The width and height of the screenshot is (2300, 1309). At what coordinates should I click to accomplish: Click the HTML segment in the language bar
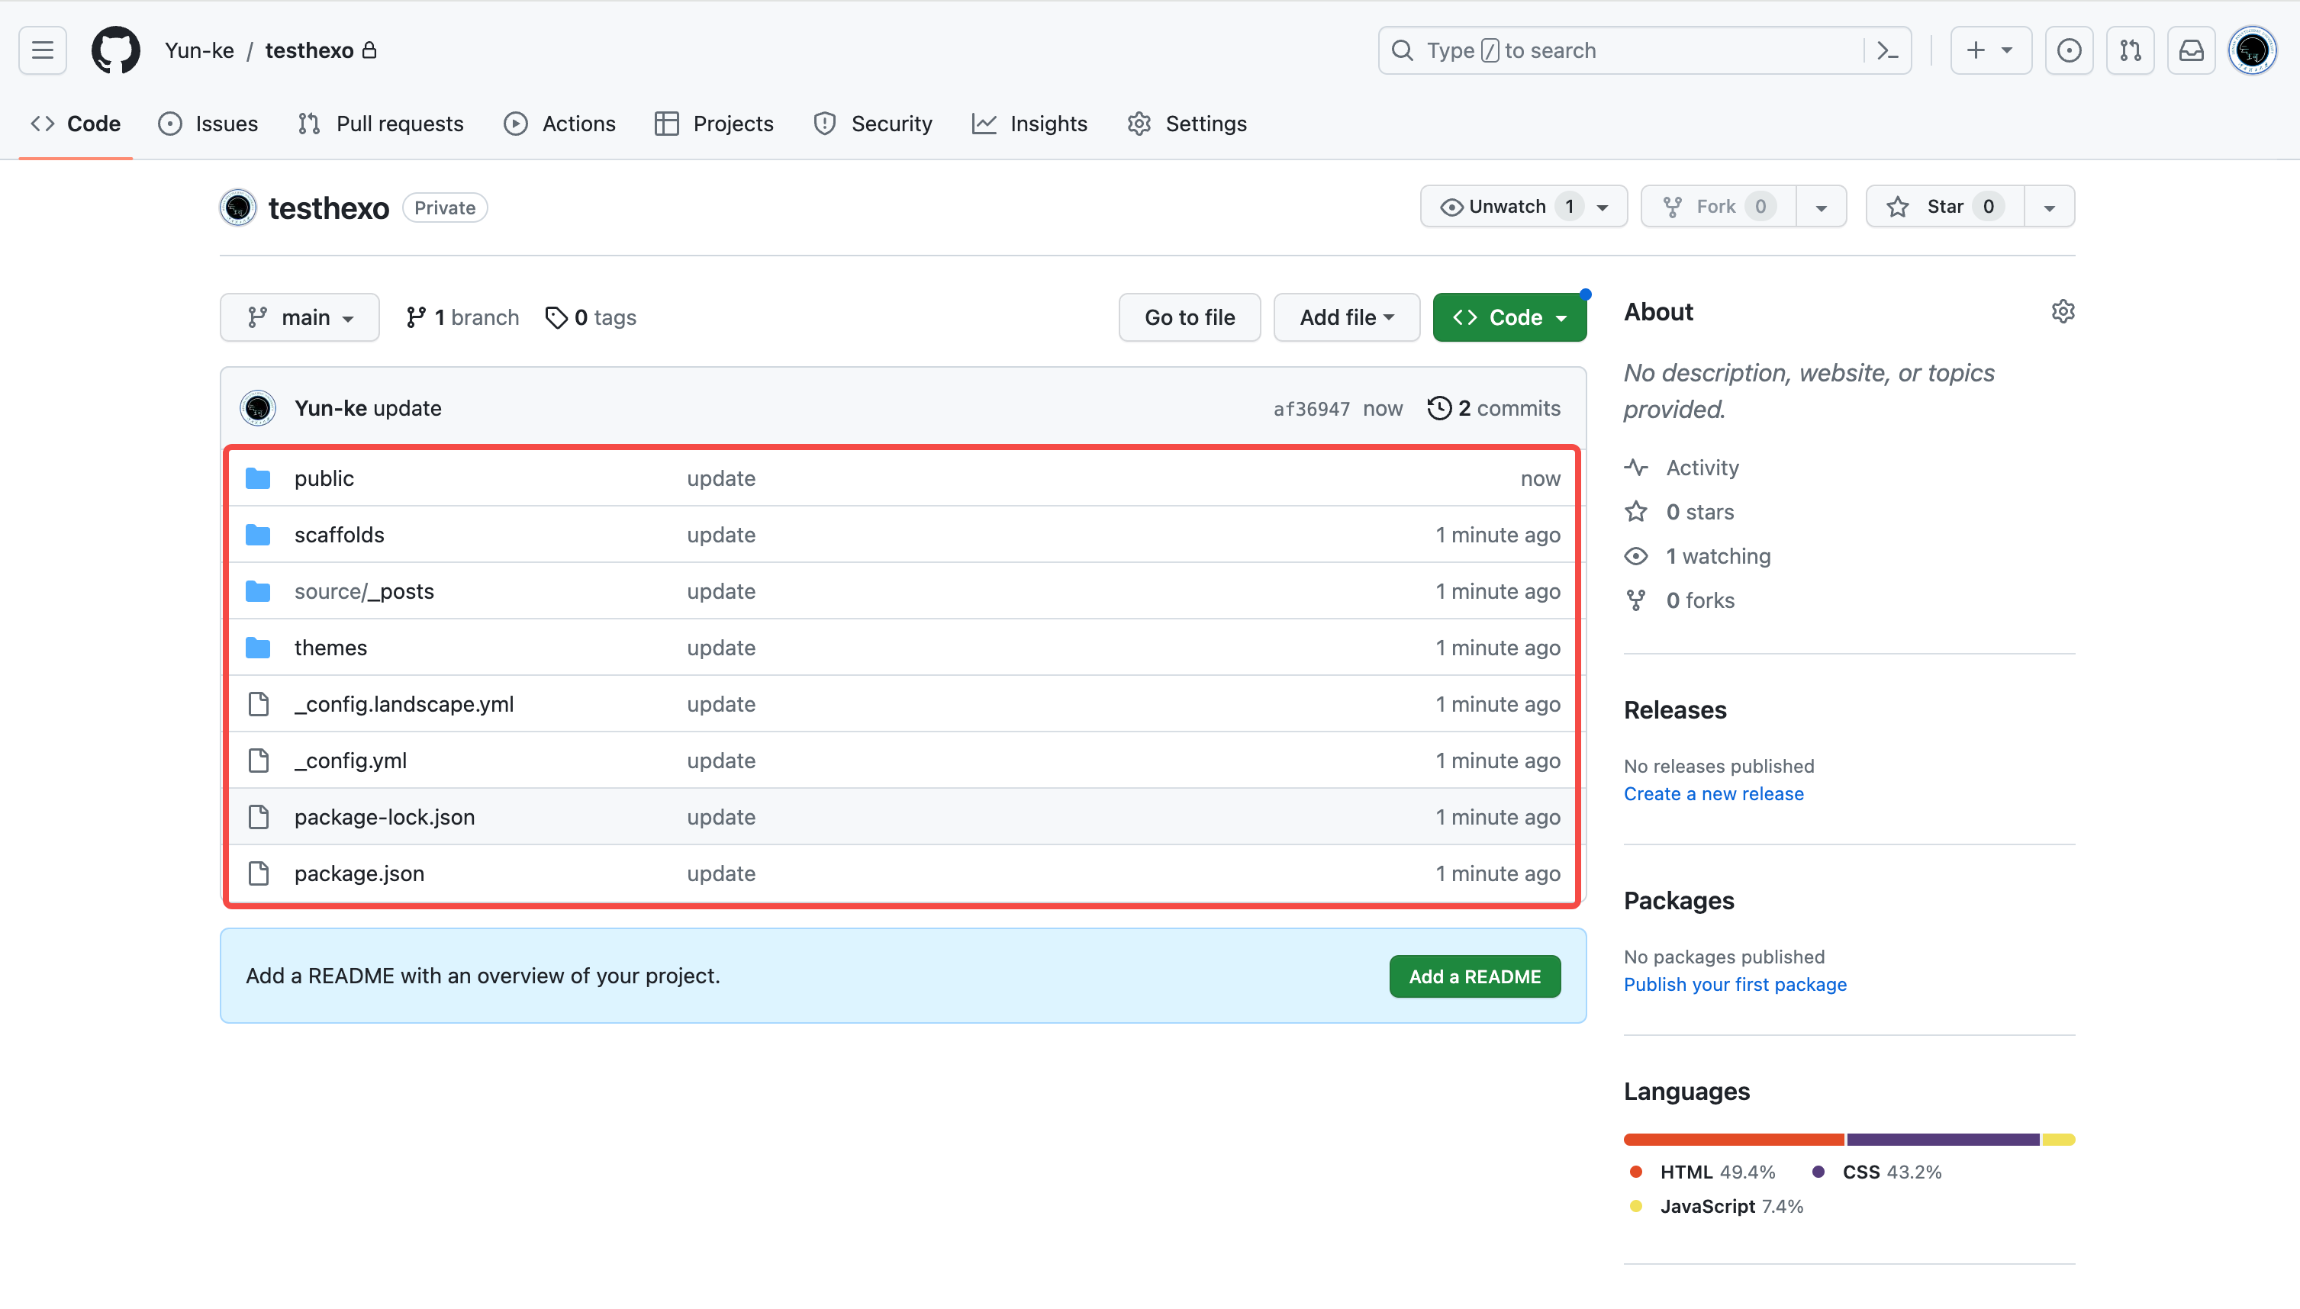(x=1733, y=1140)
